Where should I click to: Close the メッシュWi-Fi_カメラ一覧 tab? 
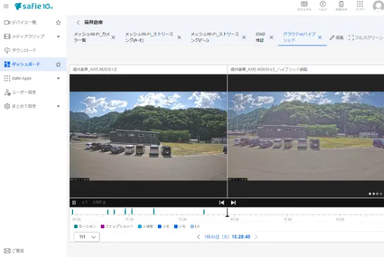tap(113, 37)
